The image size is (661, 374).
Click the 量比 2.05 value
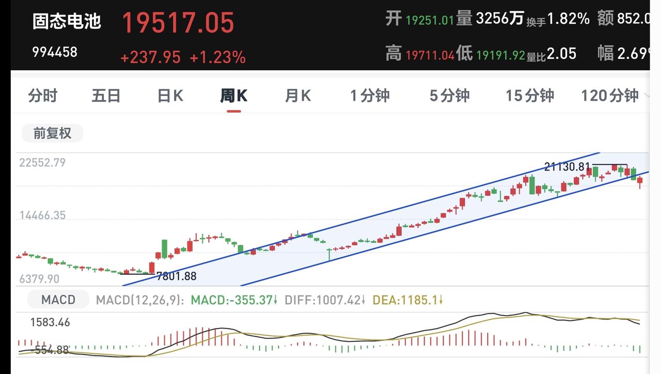click(561, 53)
